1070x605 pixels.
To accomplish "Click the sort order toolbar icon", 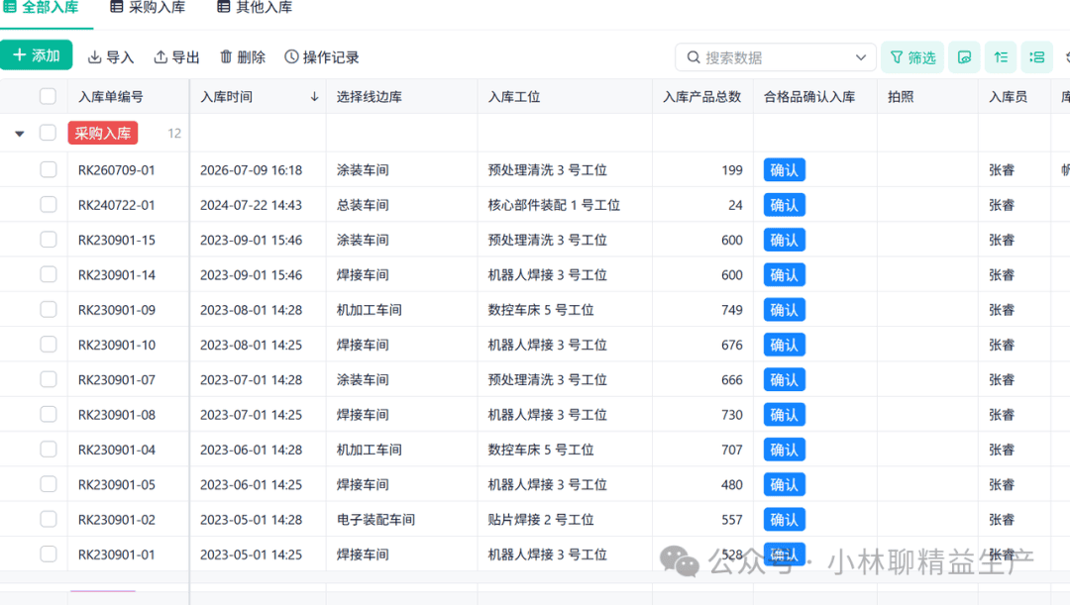I will pyautogui.click(x=1001, y=57).
